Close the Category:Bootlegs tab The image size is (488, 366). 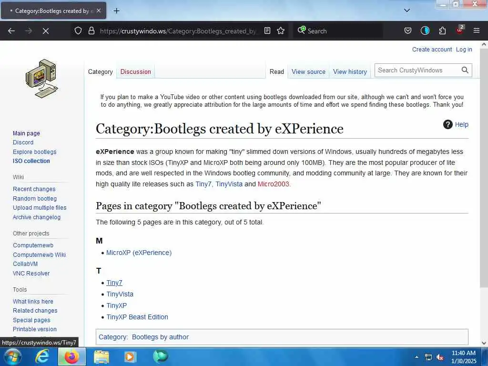pyautogui.click(x=98, y=10)
